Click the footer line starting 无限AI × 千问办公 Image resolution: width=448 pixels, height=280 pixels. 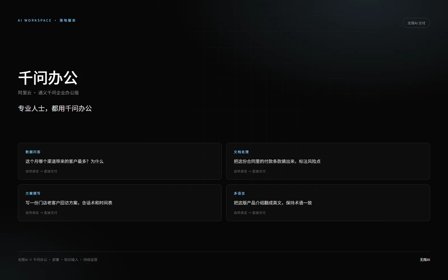point(58,260)
